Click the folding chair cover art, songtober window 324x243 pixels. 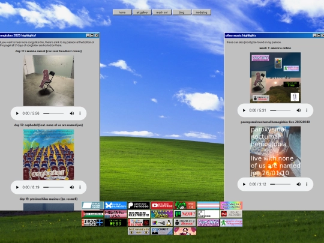pos(49,80)
